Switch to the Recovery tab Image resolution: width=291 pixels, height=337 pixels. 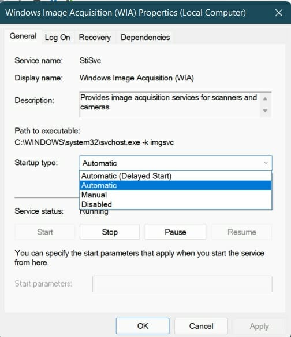(x=95, y=38)
